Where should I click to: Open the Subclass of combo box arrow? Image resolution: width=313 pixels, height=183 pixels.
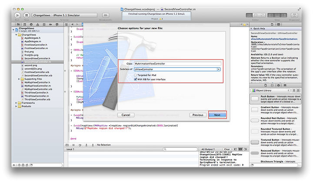tap(219, 69)
